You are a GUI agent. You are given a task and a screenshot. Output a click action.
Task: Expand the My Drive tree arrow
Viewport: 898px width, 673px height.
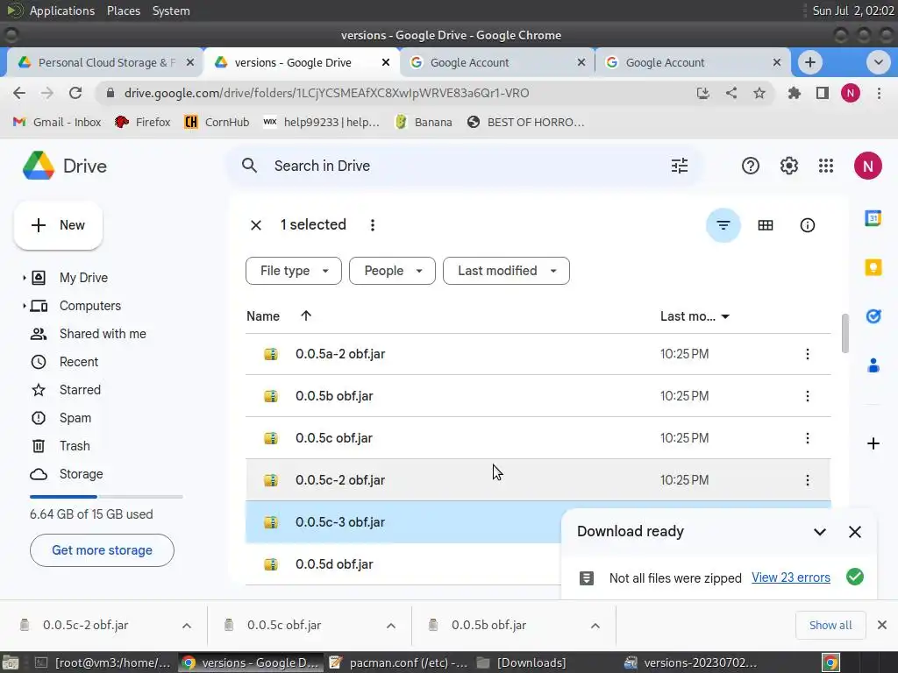(x=24, y=278)
